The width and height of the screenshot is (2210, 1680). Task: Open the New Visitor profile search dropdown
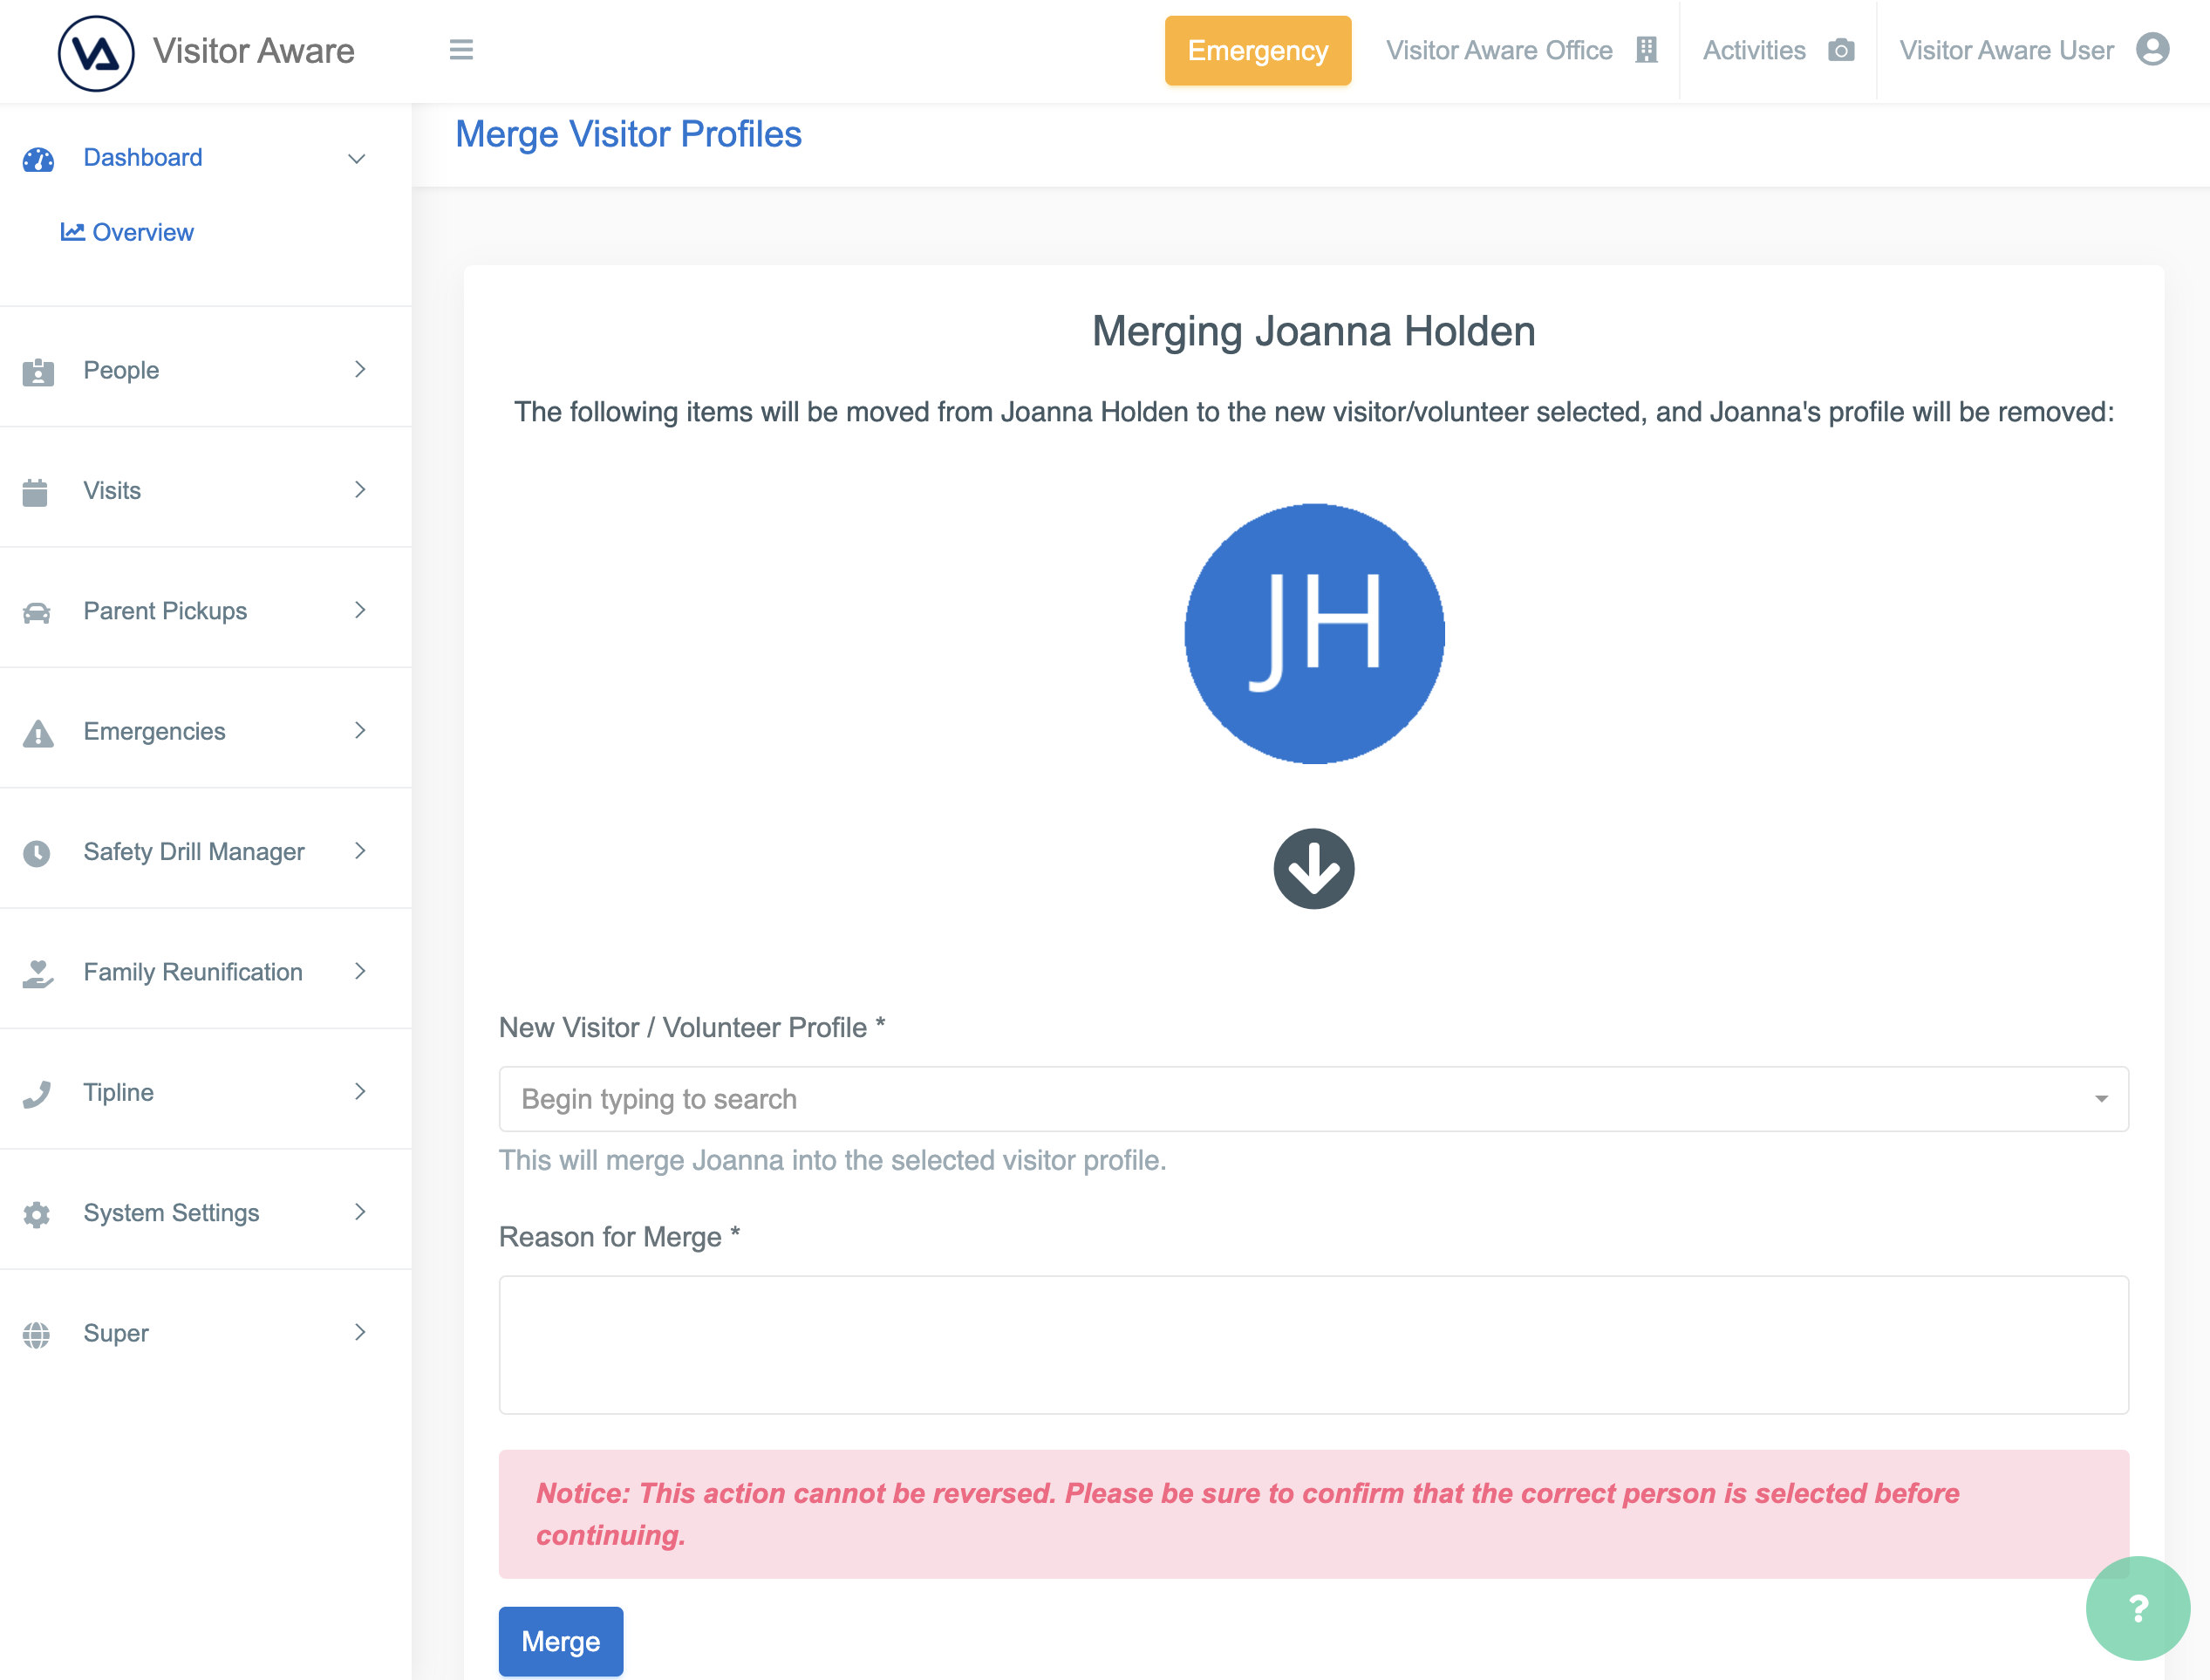pyautogui.click(x=1313, y=1099)
